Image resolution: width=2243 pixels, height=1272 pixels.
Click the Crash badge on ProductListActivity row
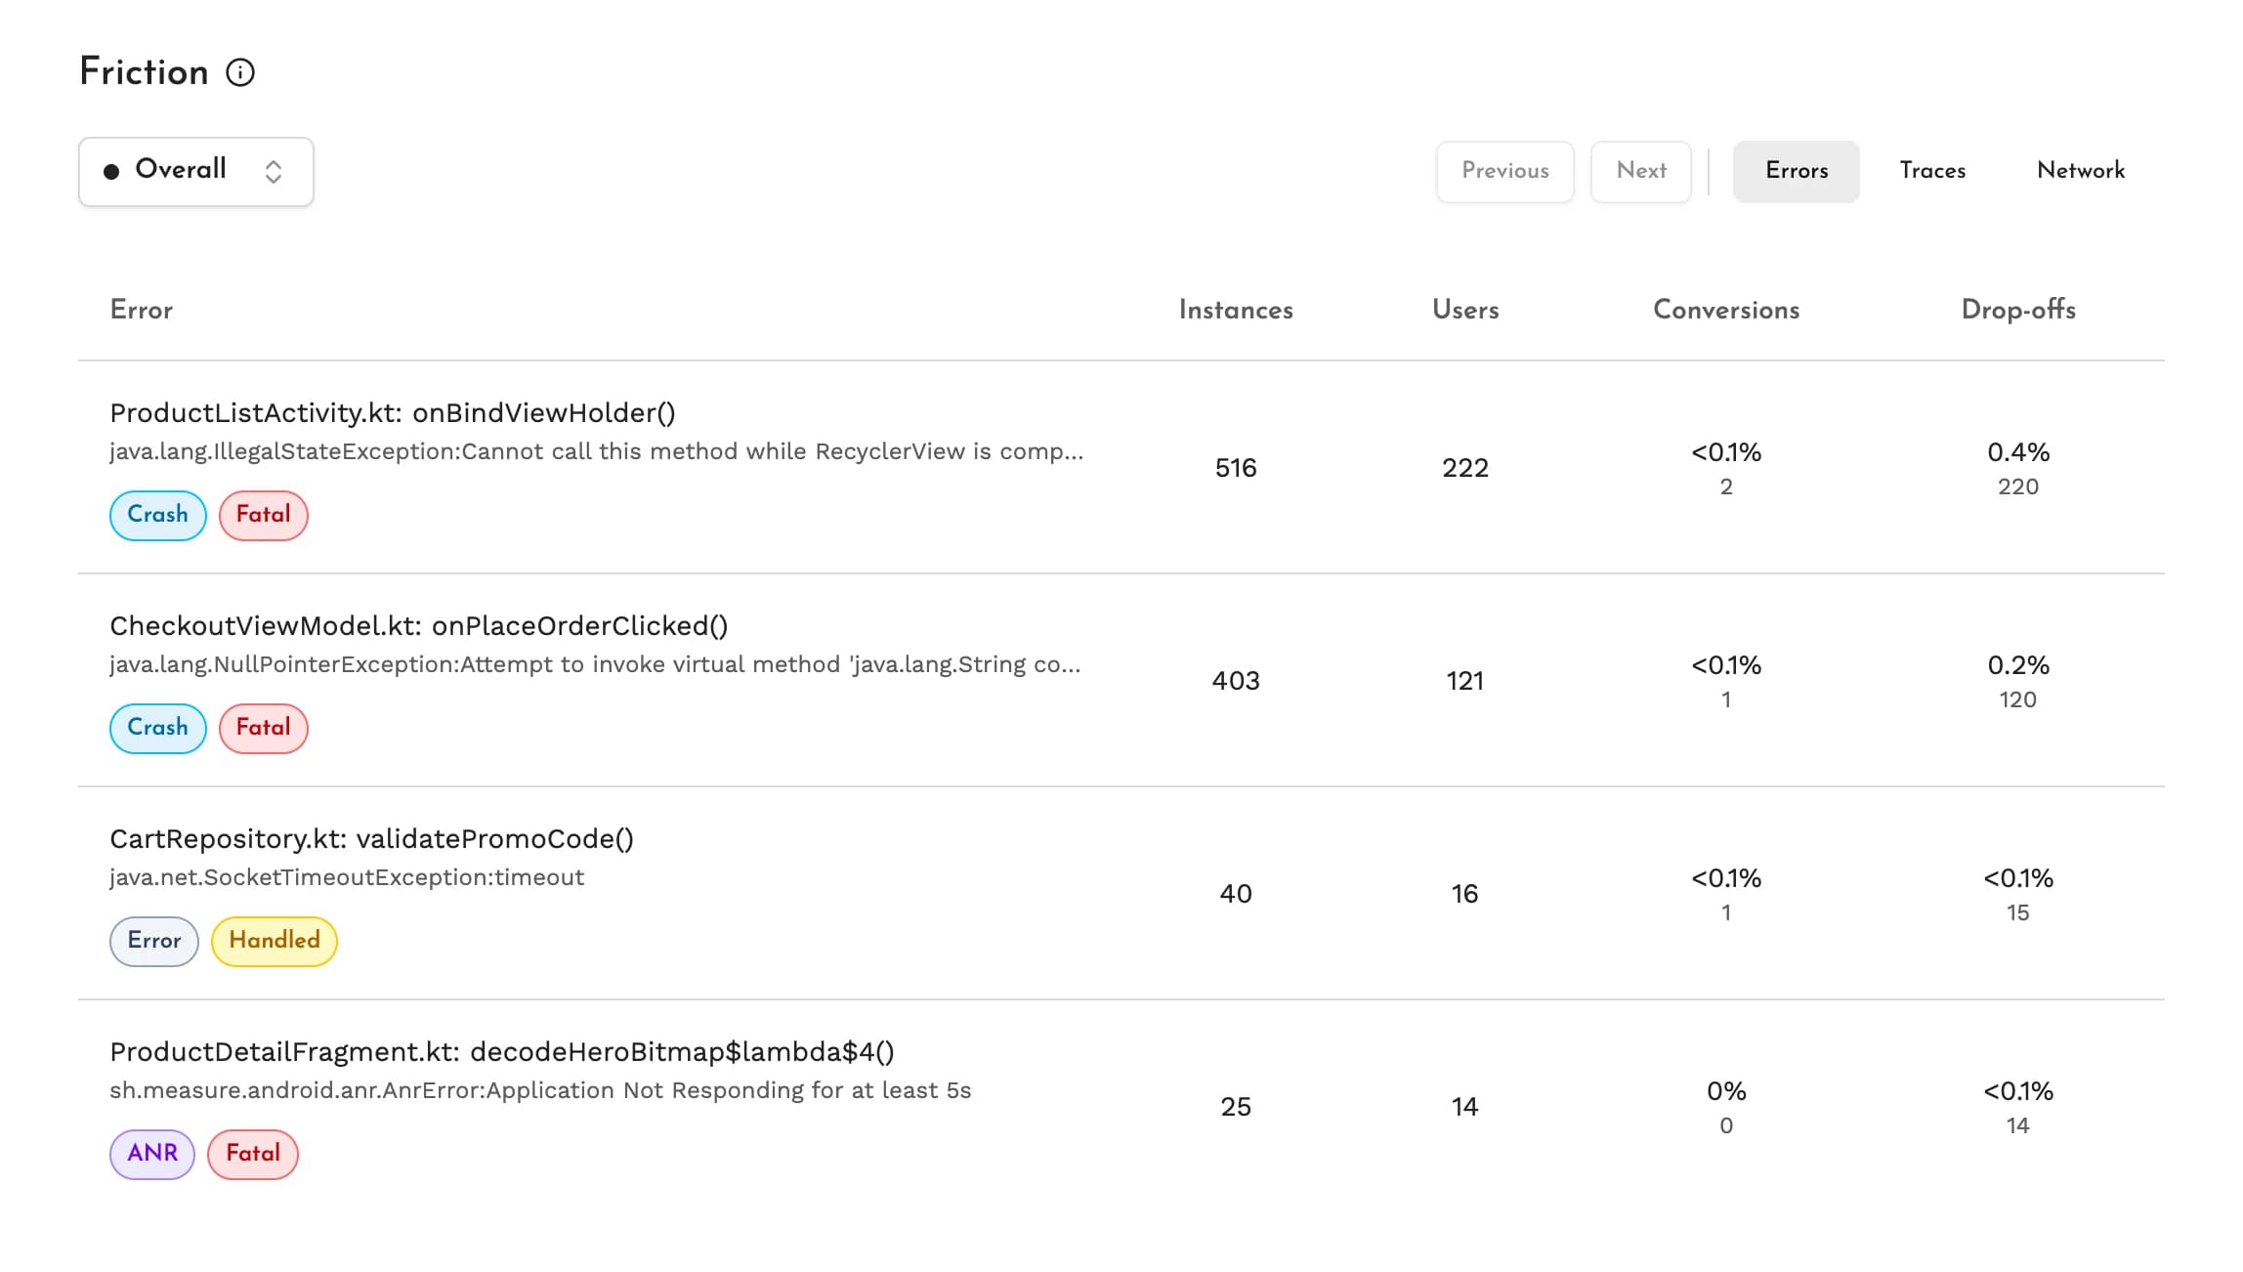point(158,515)
